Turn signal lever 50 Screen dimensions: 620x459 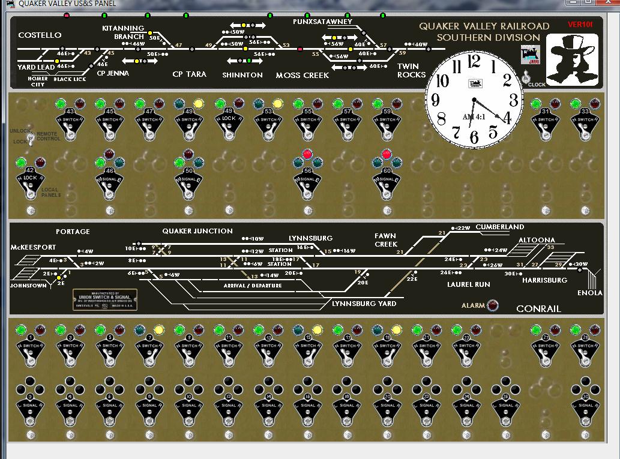(189, 184)
